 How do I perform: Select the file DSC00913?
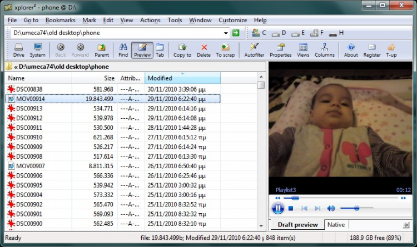[x=113, y=108]
